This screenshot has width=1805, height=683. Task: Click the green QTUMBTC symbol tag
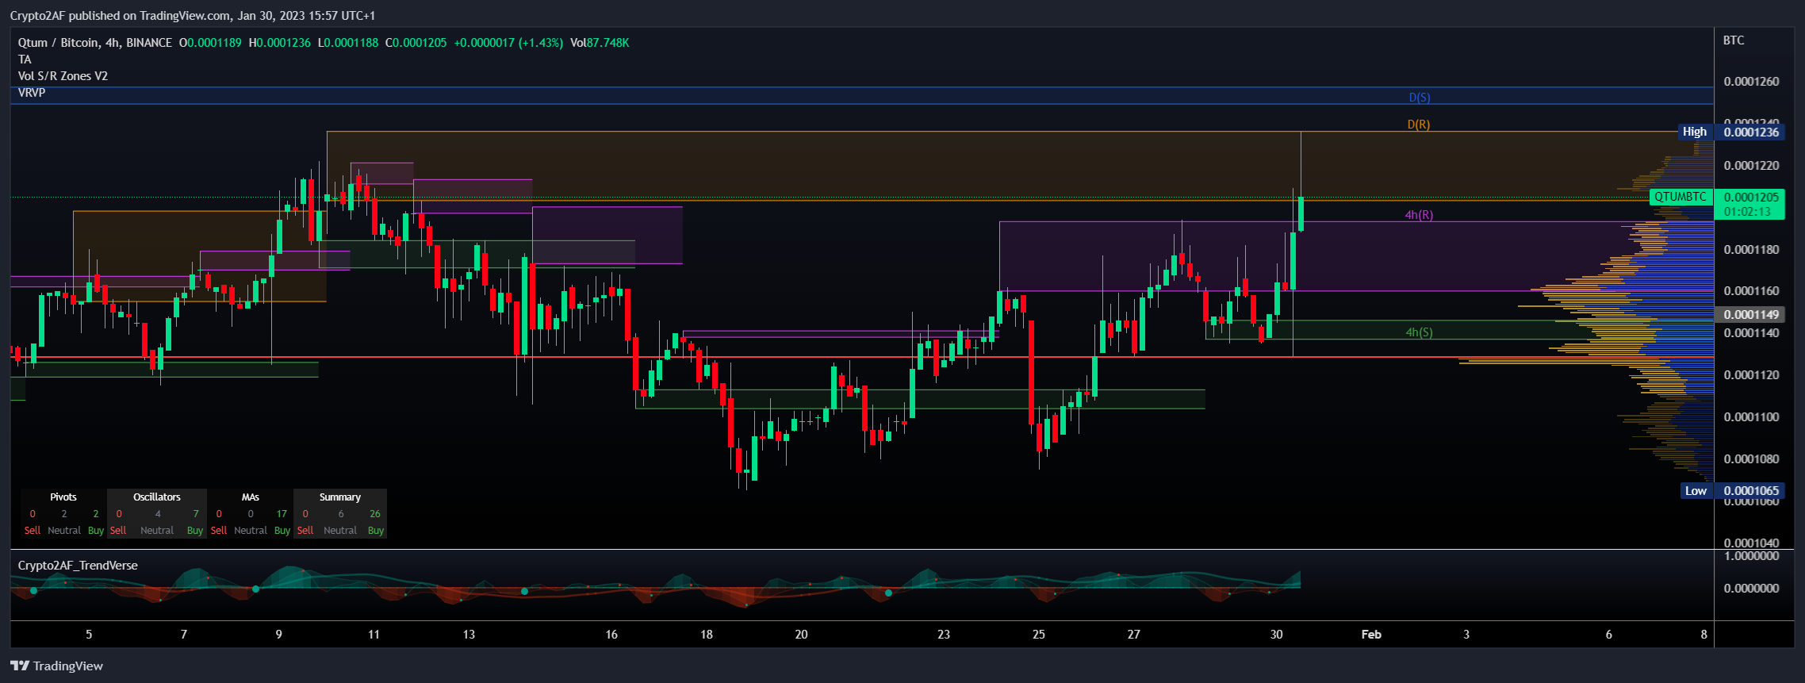point(1680,197)
